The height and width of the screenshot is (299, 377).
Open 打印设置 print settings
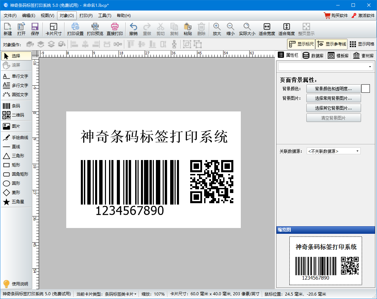click(x=75, y=29)
